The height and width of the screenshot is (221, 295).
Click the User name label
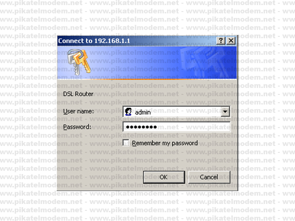[x=78, y=111]
